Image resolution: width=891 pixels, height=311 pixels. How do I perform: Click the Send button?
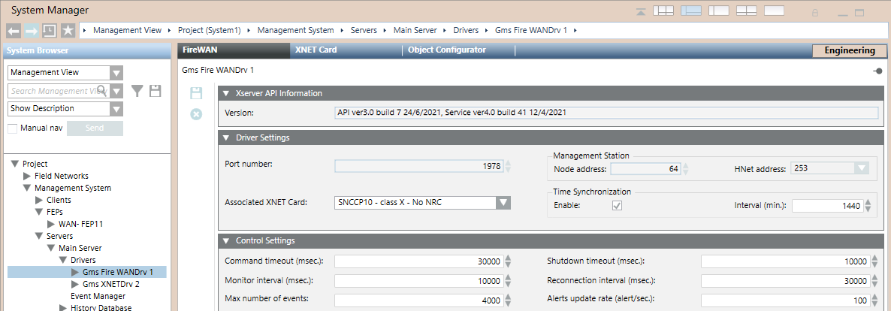click(95, 128)
